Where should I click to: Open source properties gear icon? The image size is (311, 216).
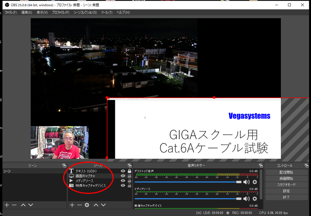87,205
